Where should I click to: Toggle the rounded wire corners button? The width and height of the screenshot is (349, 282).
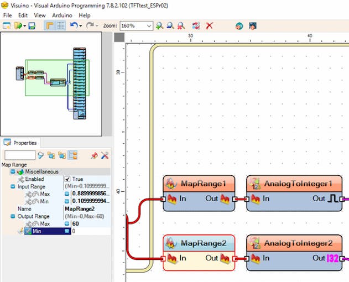click(49, 25)
